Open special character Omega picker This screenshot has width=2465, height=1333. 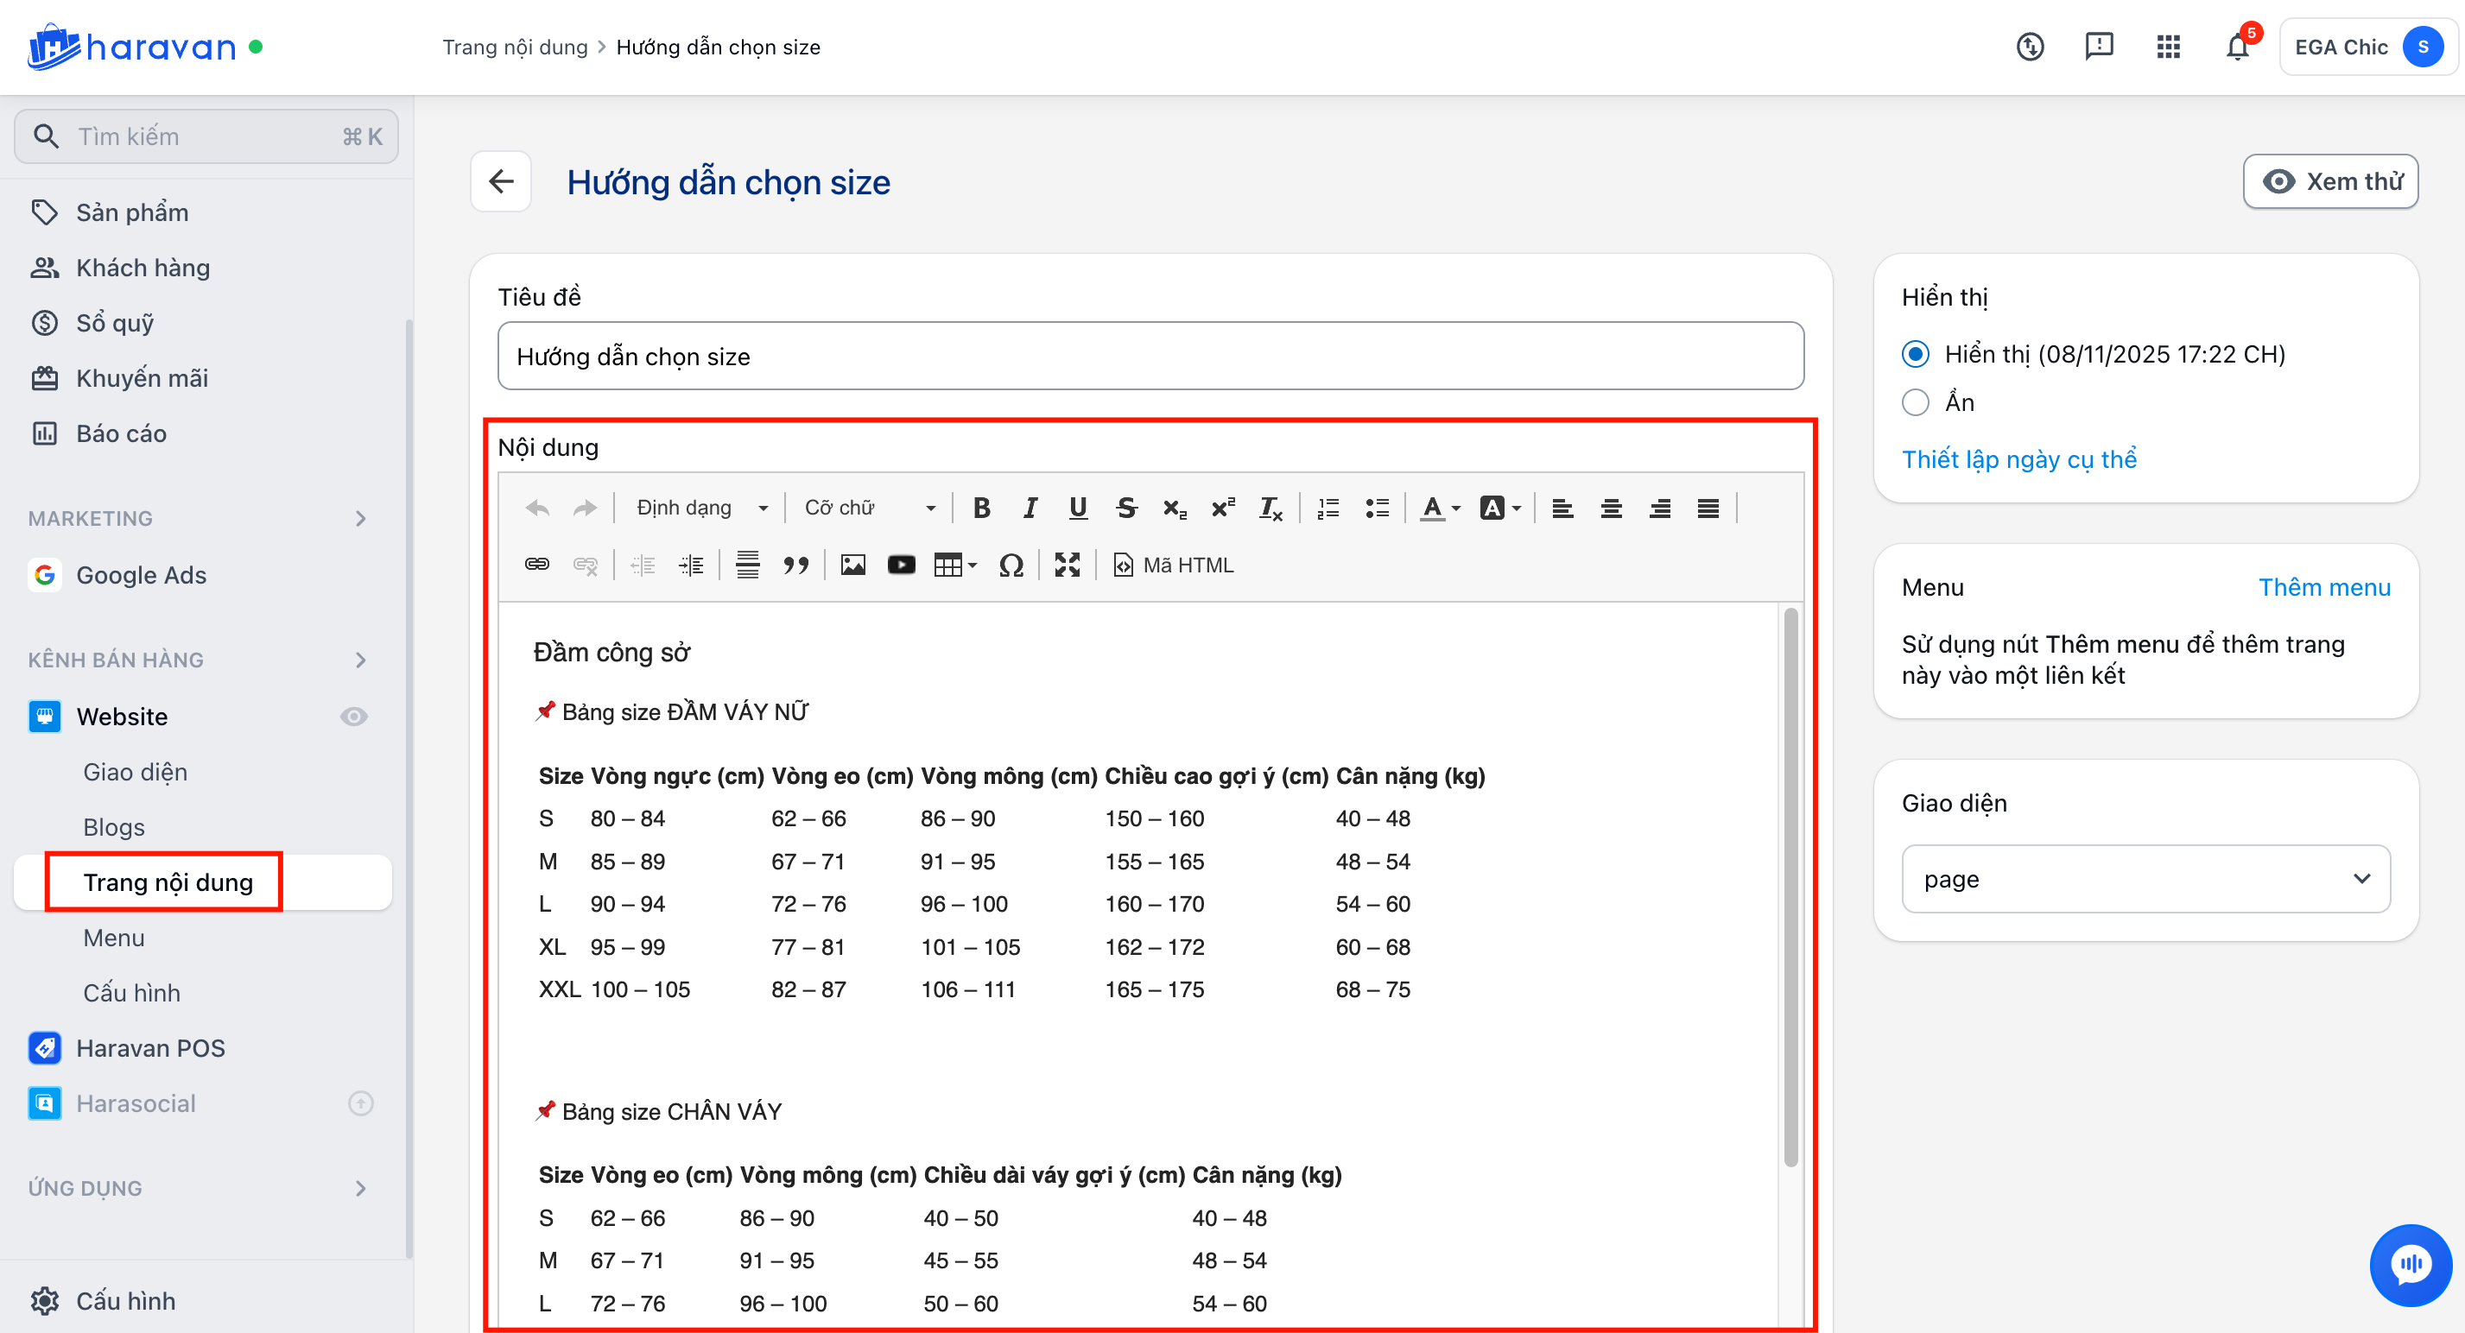pos(1011,565)
